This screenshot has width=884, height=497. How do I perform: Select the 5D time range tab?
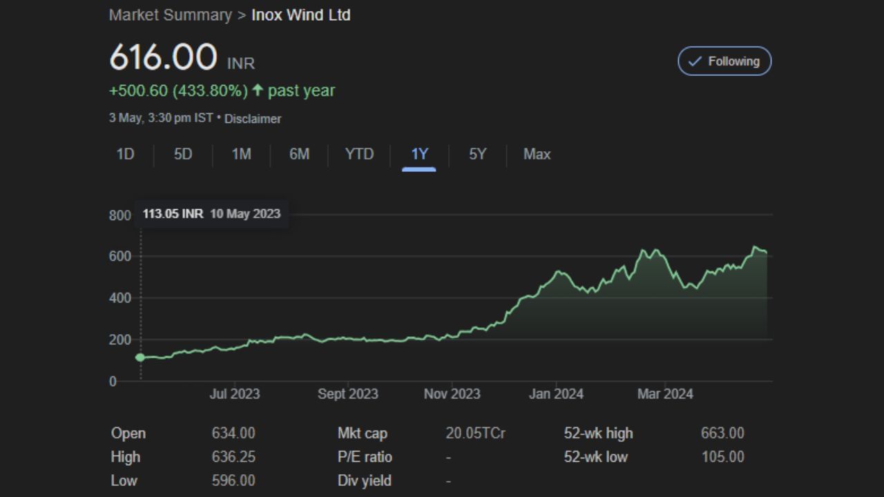(183, 154)
